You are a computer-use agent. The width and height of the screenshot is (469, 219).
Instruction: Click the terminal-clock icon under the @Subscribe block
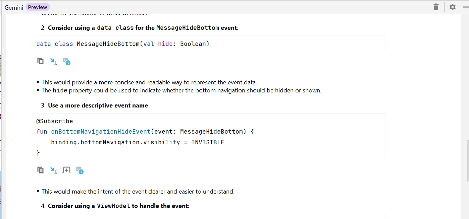point(80,170)
